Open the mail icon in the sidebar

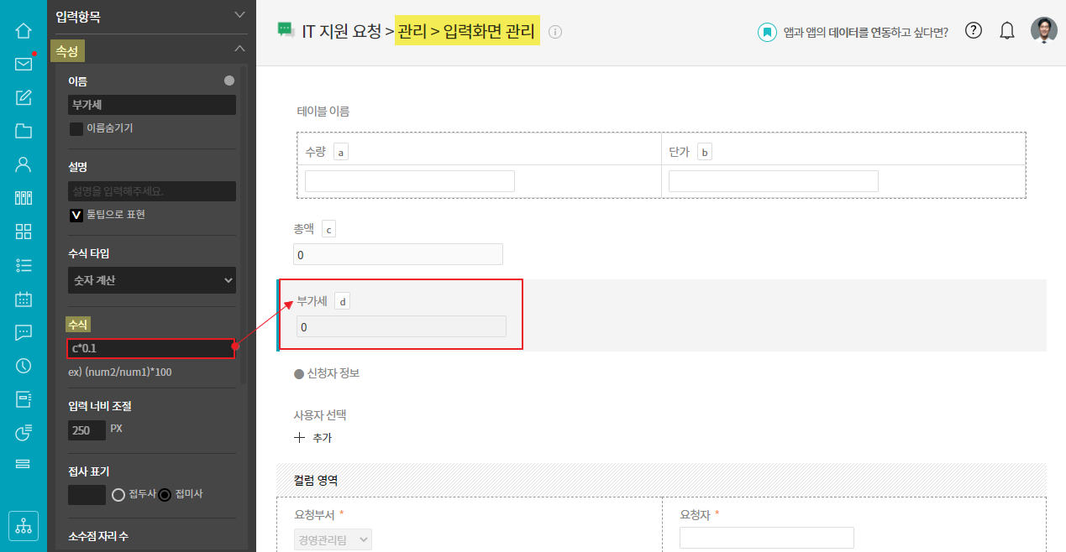24,65
